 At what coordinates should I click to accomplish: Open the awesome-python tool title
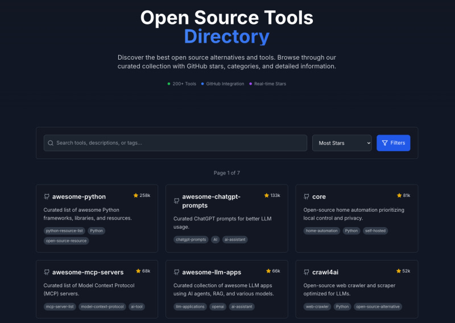tap(79, 197)
